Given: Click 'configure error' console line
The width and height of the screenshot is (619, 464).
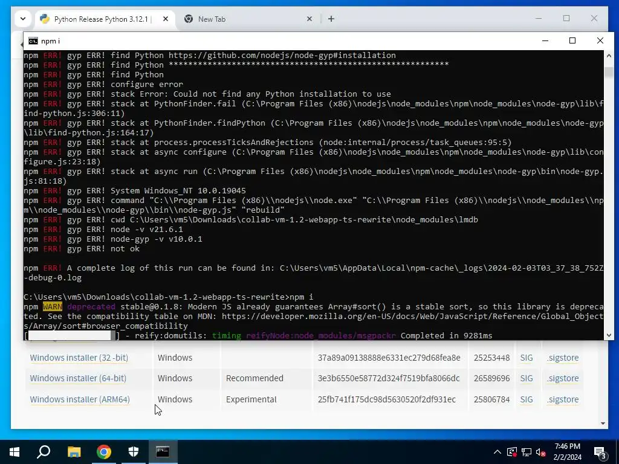Looking at the screenshot, I should pos(103,85).
